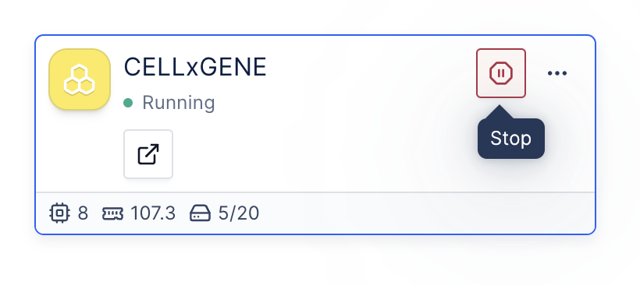Viewport: 640px width, 285px height.
Task: Click the divider line above resource stats
Action: tap(315, 192)
